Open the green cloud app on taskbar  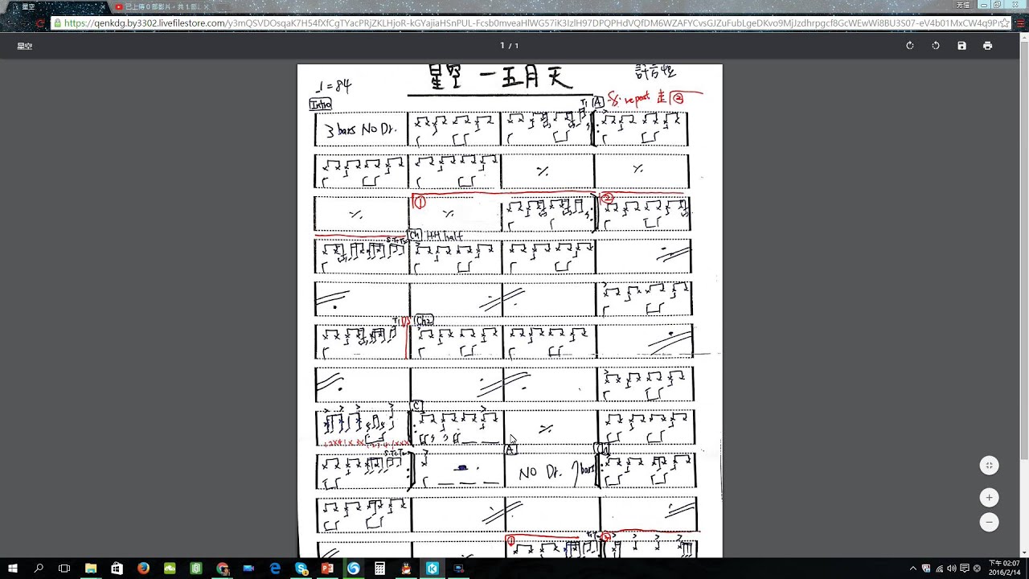click(170, 569)
